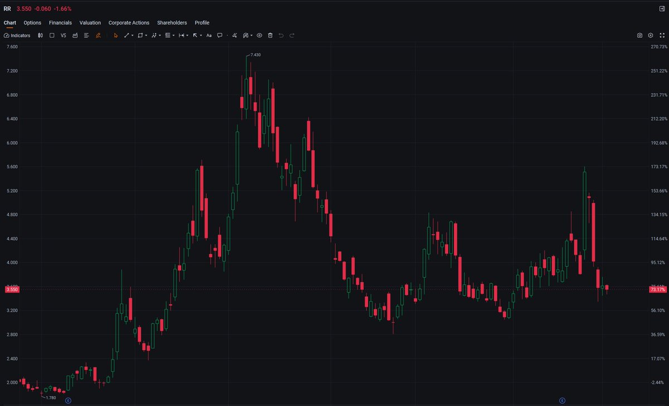Click the square layout icon in toolbar
The width and height of the screenshot is (669, 406).
[52, 35]
